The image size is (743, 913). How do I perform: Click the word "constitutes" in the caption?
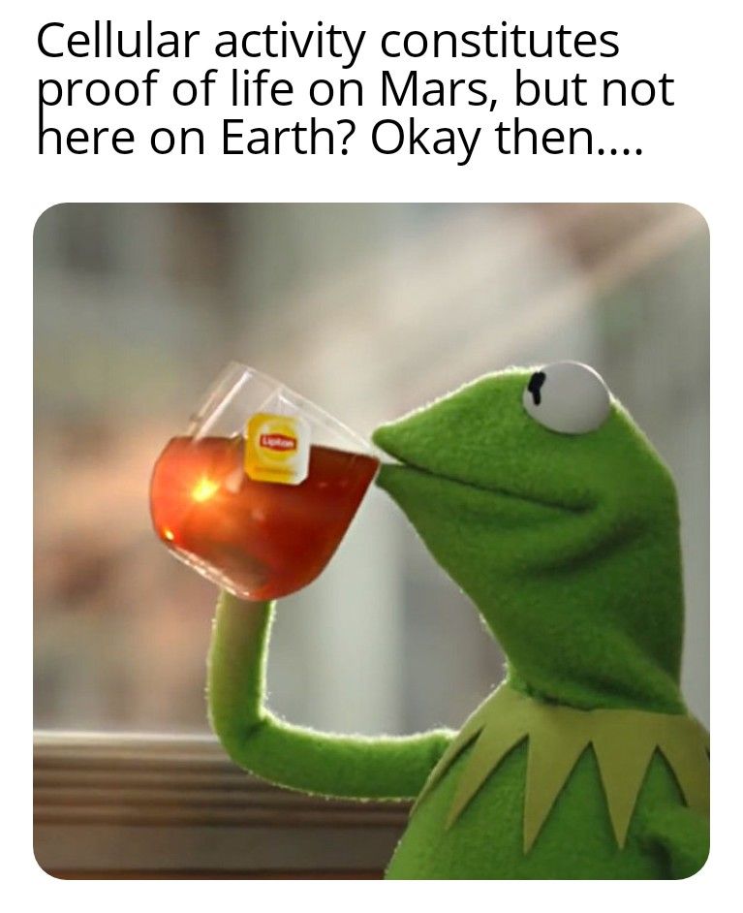point(500,42)
